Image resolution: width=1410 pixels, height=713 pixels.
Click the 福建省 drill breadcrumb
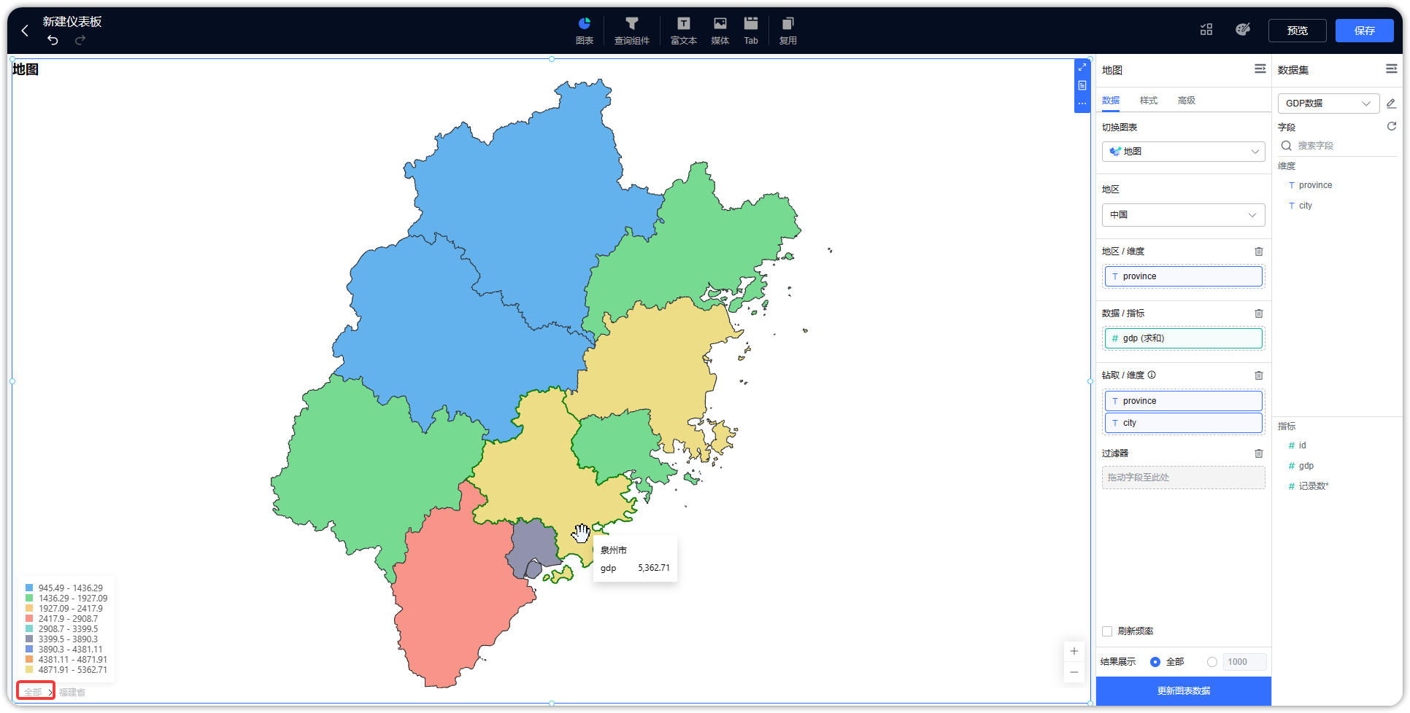[72, 692]
